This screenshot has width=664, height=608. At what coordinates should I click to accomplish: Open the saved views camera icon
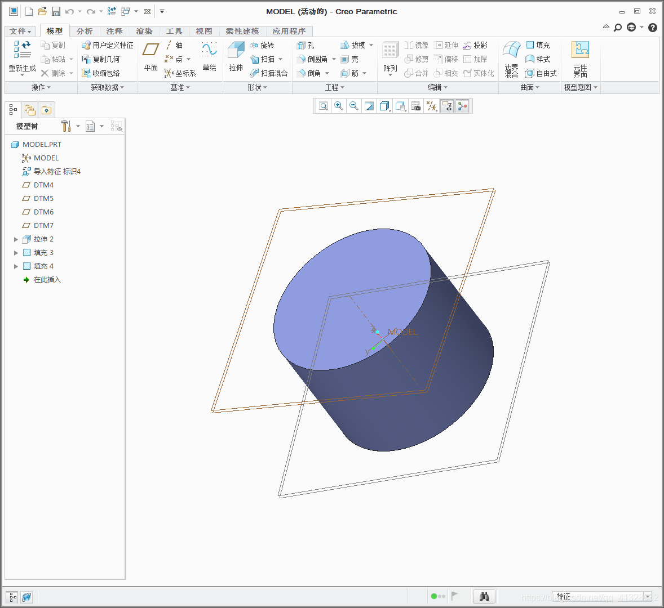(x=416, y=106)
